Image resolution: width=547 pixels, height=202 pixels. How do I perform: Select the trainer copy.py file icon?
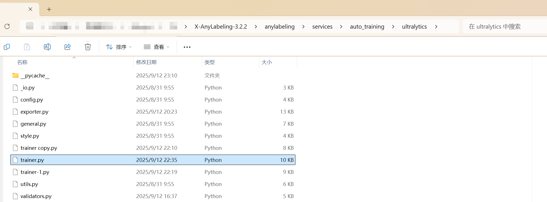pos(15,148)
